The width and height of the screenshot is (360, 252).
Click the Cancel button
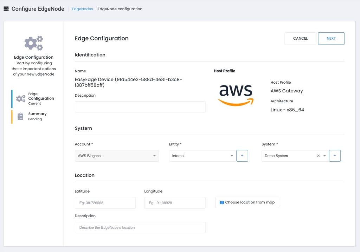click(x=300, y=39)
